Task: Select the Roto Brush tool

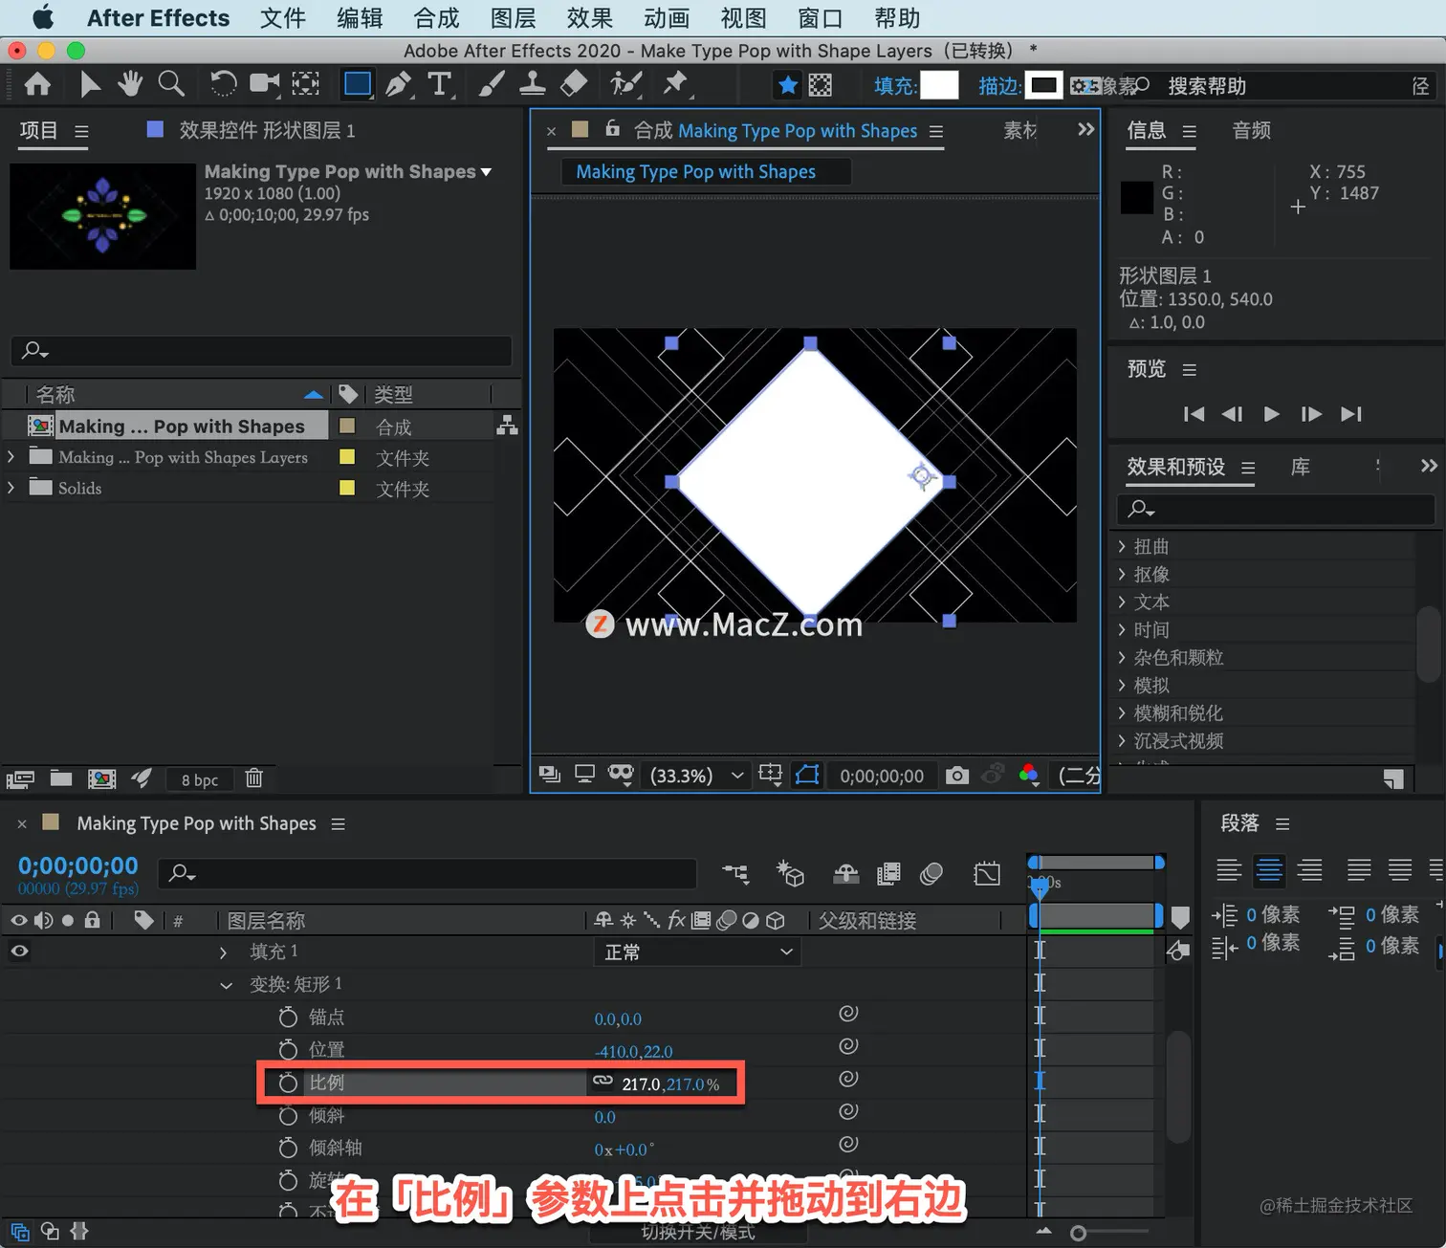Action: (625, 85)
